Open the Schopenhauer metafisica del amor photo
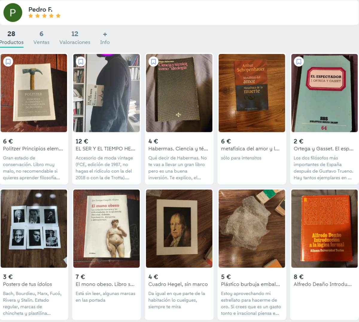Screen dimensions: 359x322 (252, 93)
